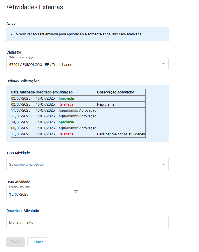Click 'Rejeitada' in the 'Detalhar melhor' row
This screenshot has height=252, width=199.
point(66,134)
